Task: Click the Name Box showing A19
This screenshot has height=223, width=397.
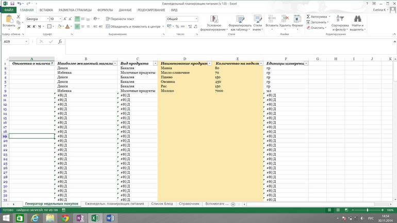Action: point(13,42)
